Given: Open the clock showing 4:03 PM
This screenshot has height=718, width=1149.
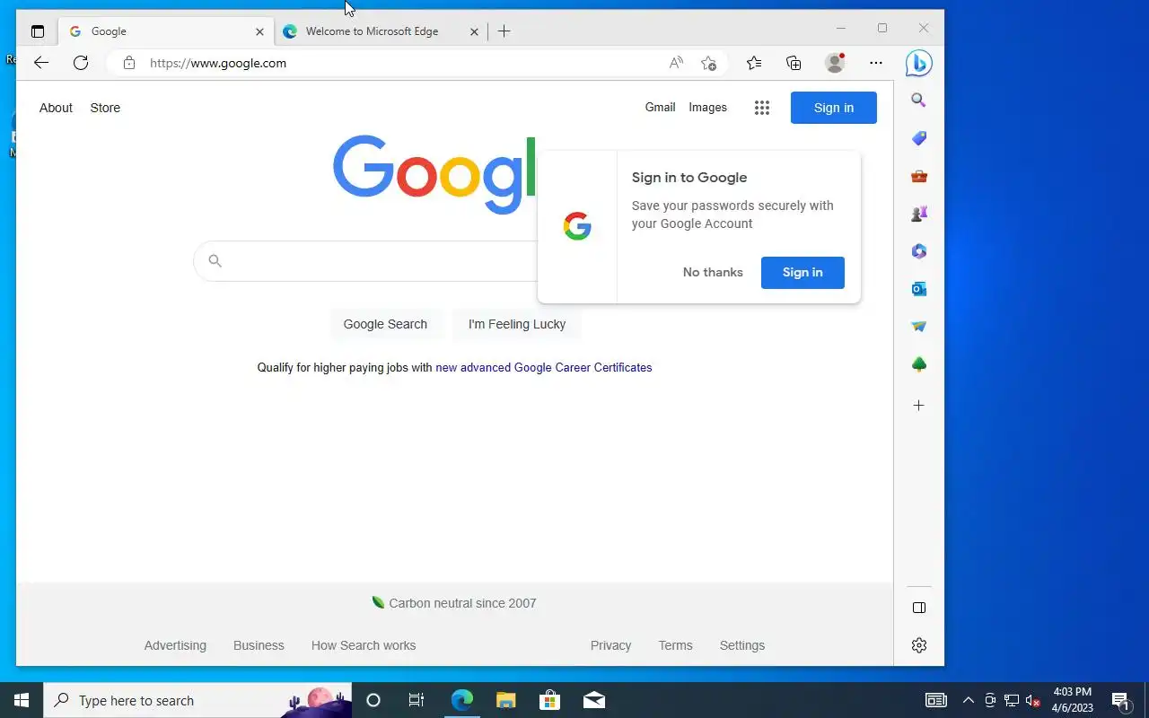Looking at the screenshot, I should click(1073, 700).
